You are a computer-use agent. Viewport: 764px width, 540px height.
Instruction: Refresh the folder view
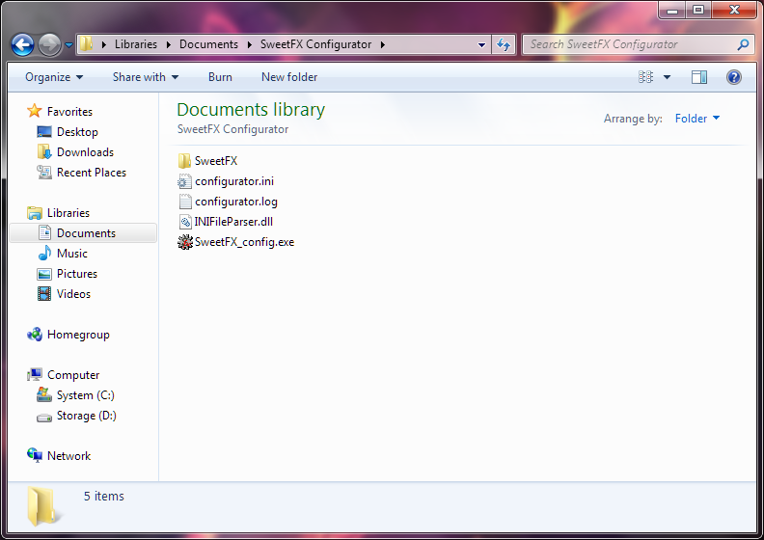(504, 44)
